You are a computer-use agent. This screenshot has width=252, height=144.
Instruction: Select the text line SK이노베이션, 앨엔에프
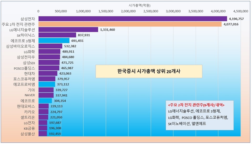pyautogui.click(x=187, y=124)
